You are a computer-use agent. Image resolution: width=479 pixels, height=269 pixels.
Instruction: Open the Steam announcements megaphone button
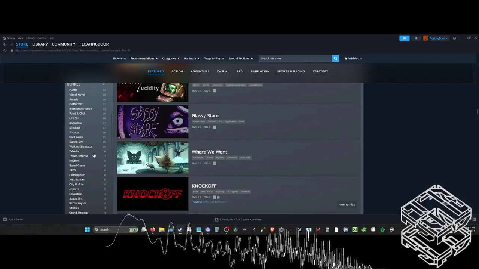coord(404,38)
